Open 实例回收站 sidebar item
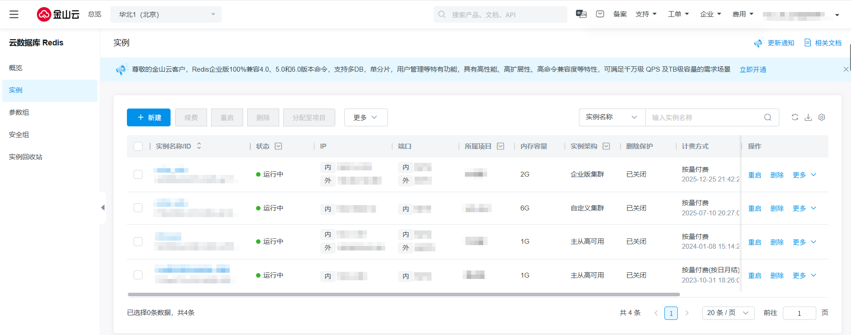Screen dimensions: 851x335 click(26, 157)
